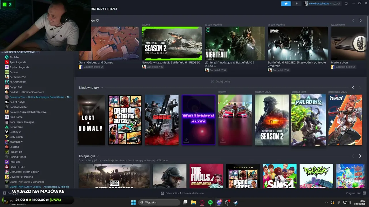This screenshot has height=207, width=369.
Task: Open Pobieranie downloads status link
Action: [182, 193]
